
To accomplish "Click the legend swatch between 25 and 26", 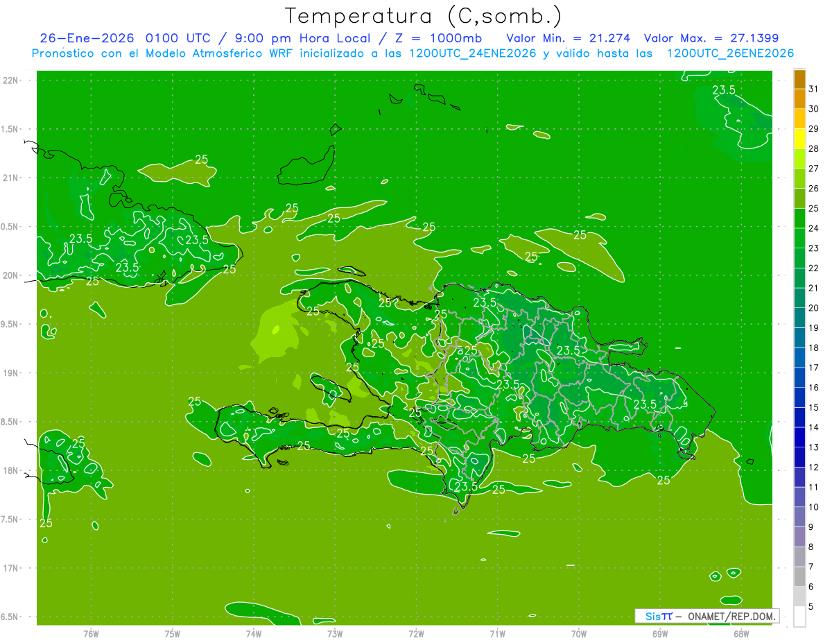I will point(800,199).
